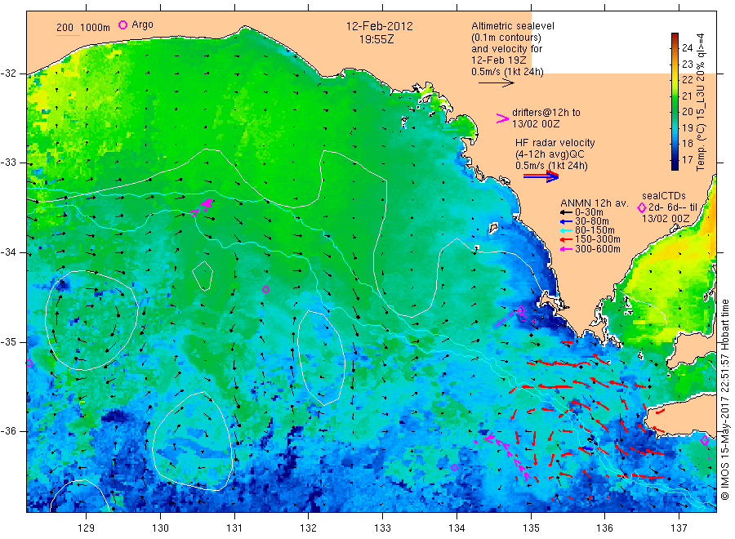Click the 80-150m depth label

595,230
